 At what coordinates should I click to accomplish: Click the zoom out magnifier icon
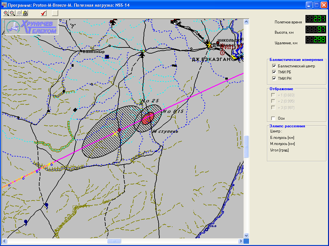(12, 13)
